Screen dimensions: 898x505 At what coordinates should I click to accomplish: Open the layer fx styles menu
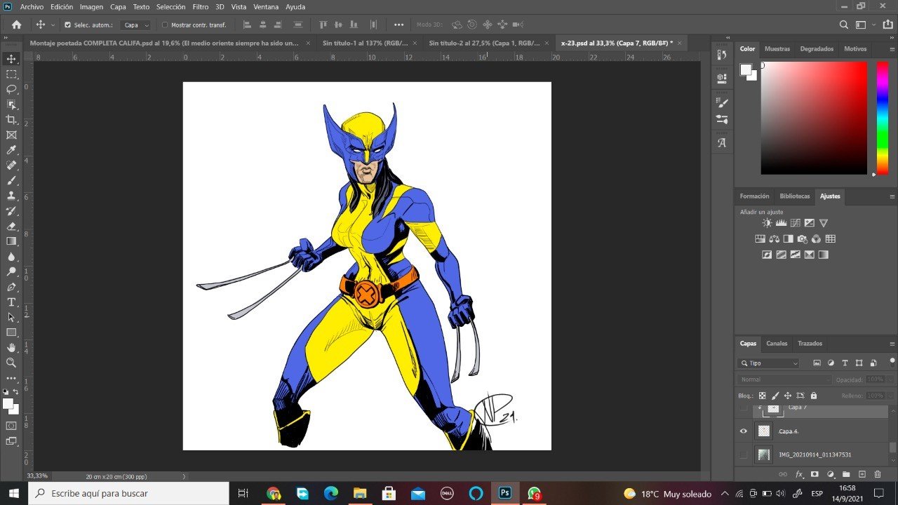pos(799,475)
